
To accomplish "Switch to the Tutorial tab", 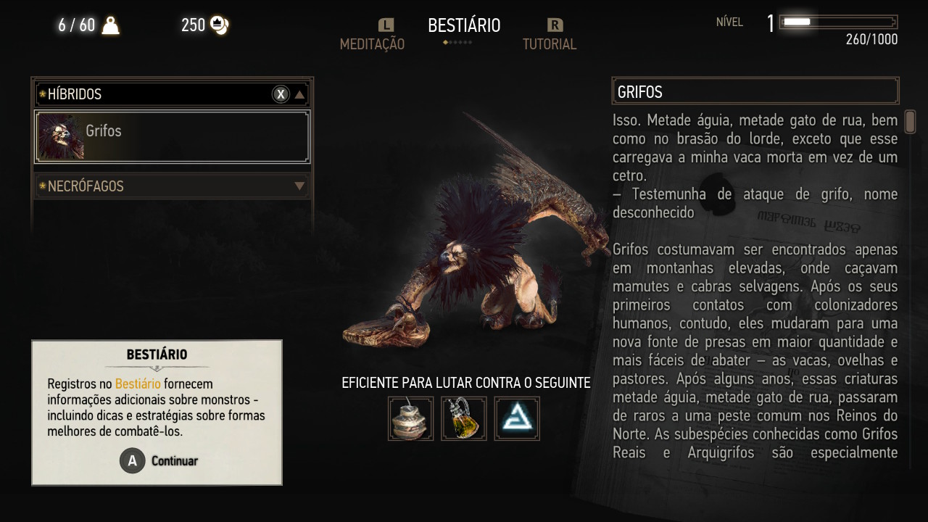I will (x=550, y=44).
